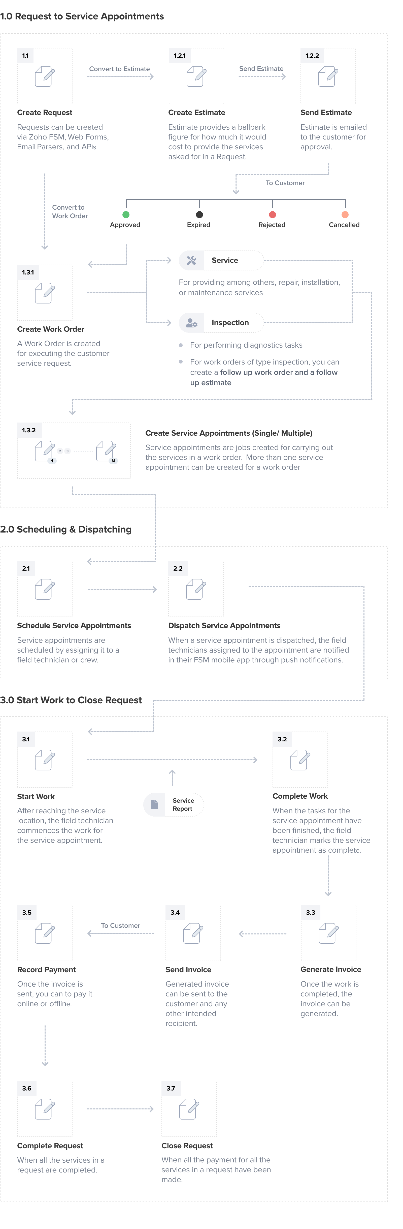Click the Create Request step icon

click(45, 76)
